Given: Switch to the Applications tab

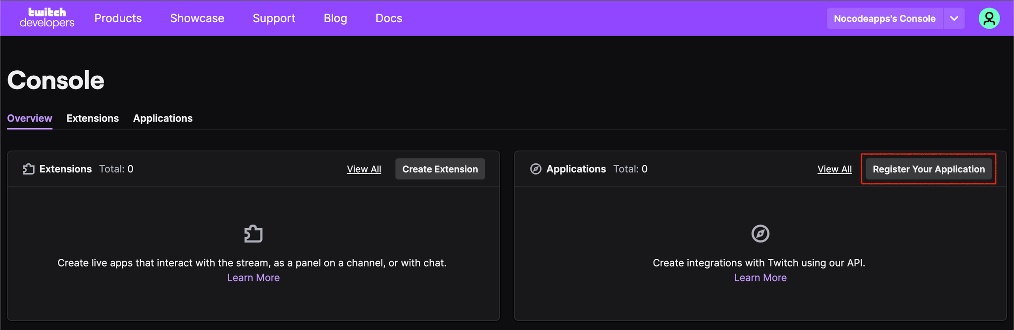Looking at the screenshot, I should click(x=163, y=118).
